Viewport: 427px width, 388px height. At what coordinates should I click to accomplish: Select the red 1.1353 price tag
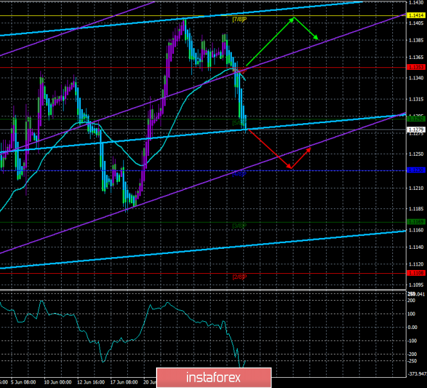click(x=416, y=67)
